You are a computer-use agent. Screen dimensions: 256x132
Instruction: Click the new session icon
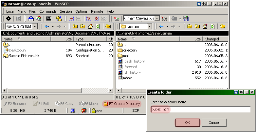tap(117, 19)
